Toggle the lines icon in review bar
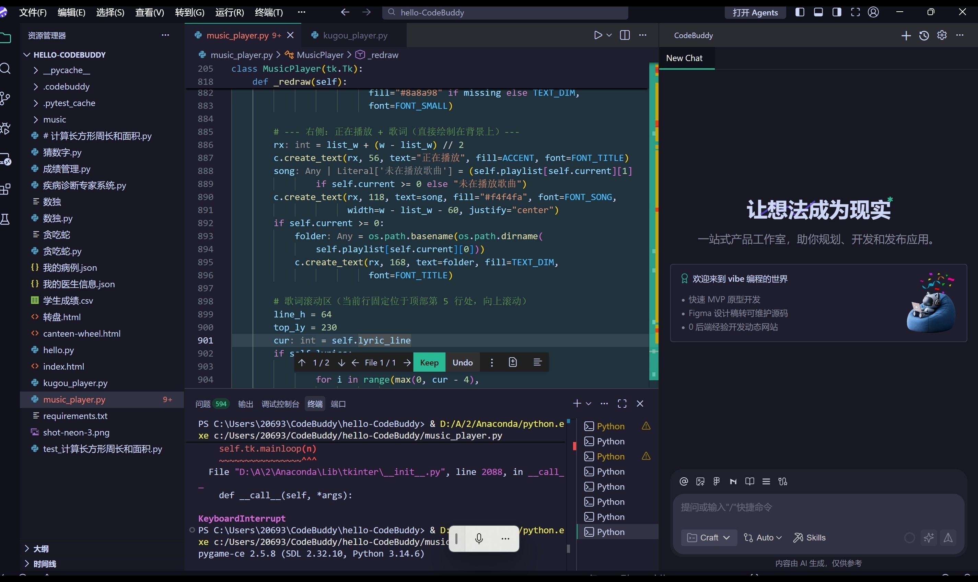This screenshot has width=978, height=582. tap(538, 362)
